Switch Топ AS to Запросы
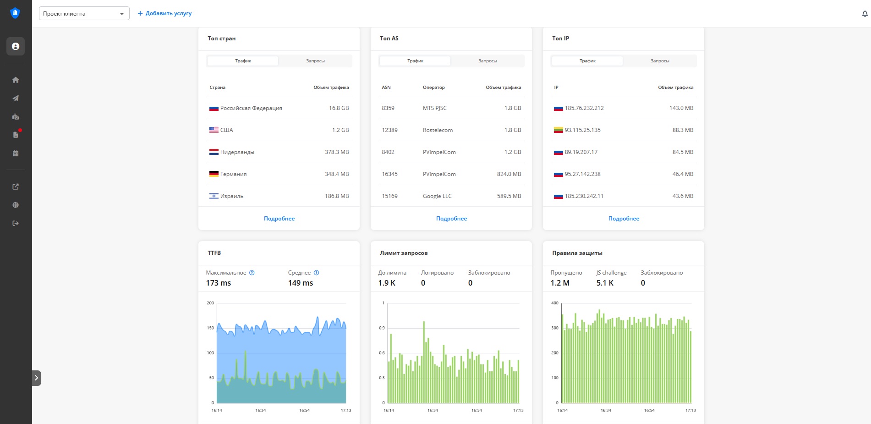Viewport: 871px width, 424px height. (x=488, y=61)
